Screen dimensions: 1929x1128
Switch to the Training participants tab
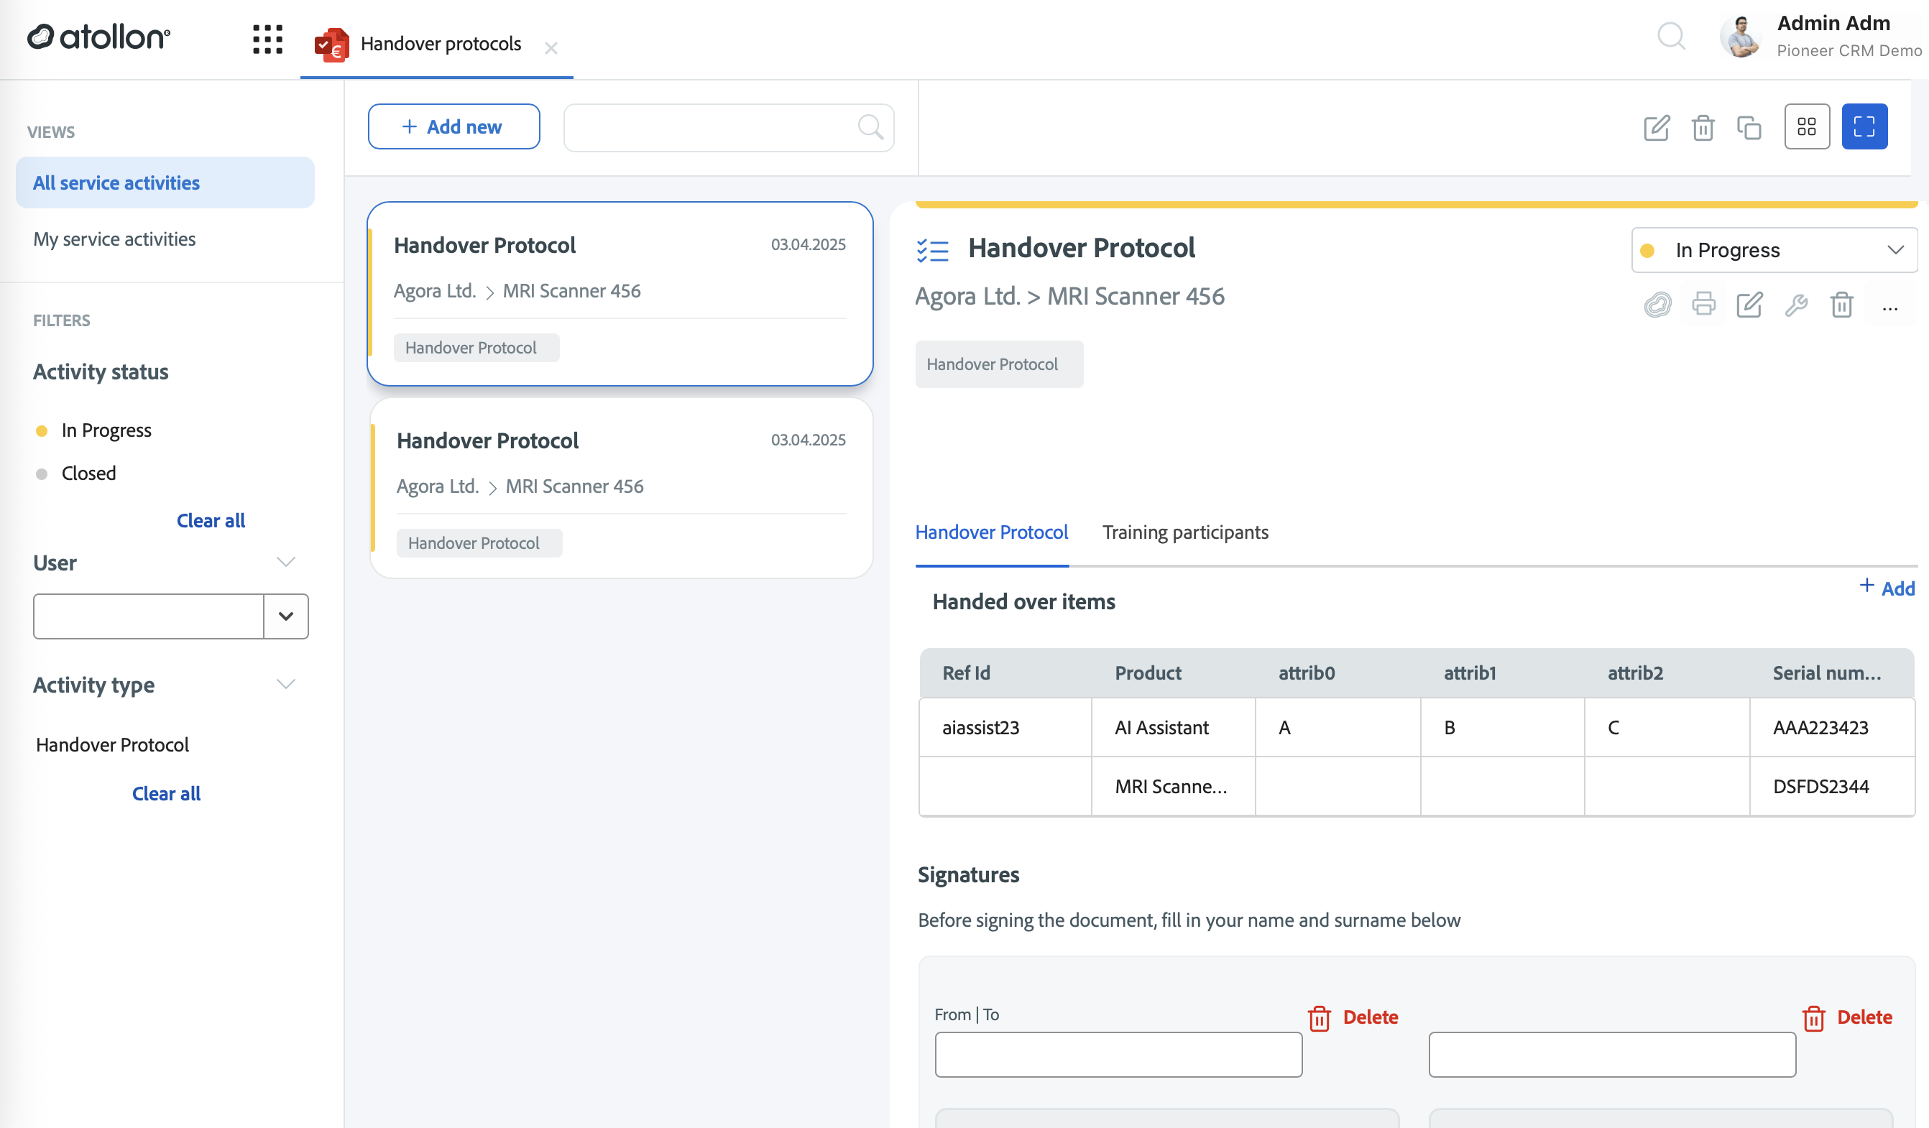(1185, 532)
